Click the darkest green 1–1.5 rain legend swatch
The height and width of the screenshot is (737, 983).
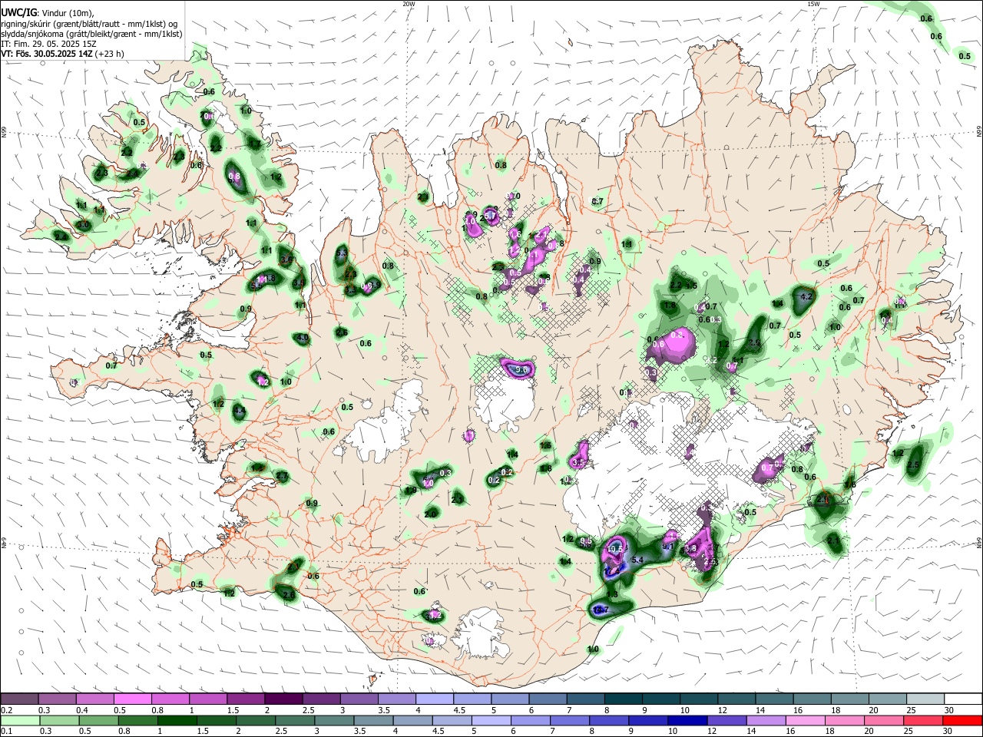178,720
